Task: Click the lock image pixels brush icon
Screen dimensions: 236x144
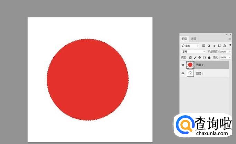Action: [x=195, y=57]
